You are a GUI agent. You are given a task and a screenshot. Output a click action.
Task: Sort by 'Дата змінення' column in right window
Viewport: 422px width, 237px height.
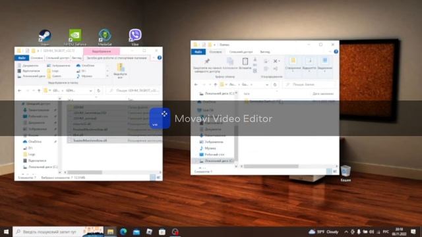323,93
